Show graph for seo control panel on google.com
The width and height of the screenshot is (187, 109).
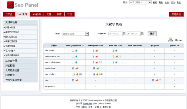tap(76, 63)
